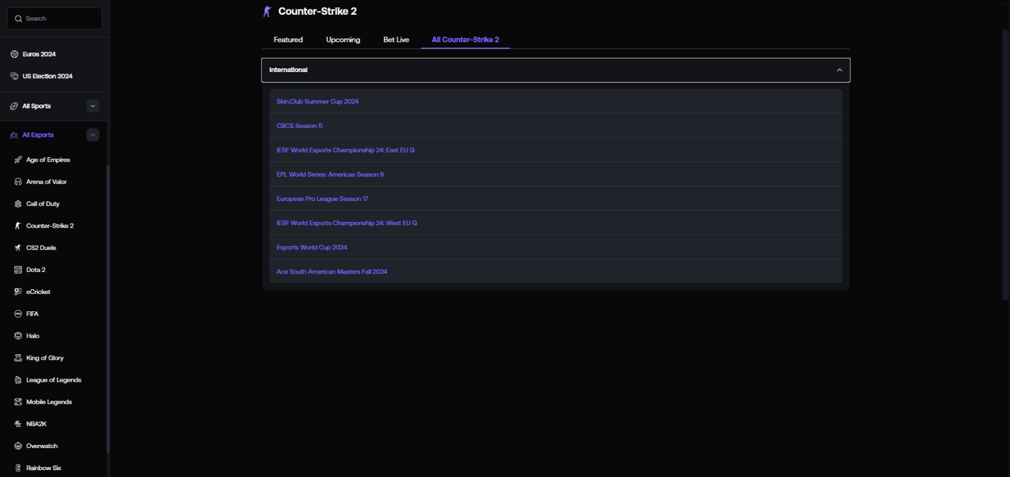
Task: Click the King of Glory icon
Action: (18, 358)
